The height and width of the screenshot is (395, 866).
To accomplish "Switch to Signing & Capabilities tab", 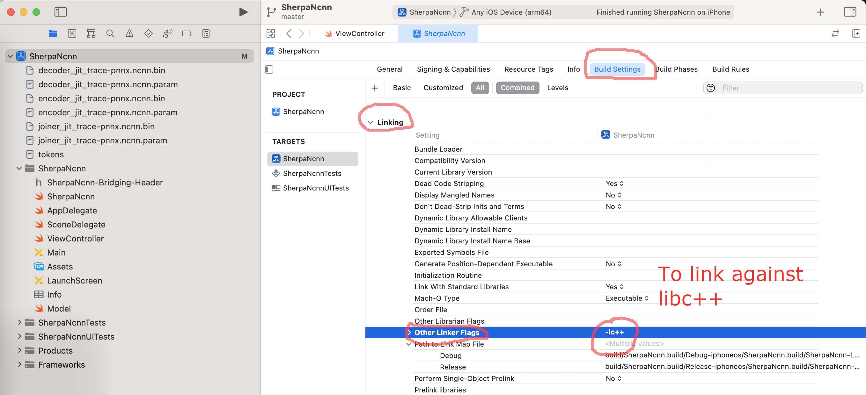I will pos(453,69).
